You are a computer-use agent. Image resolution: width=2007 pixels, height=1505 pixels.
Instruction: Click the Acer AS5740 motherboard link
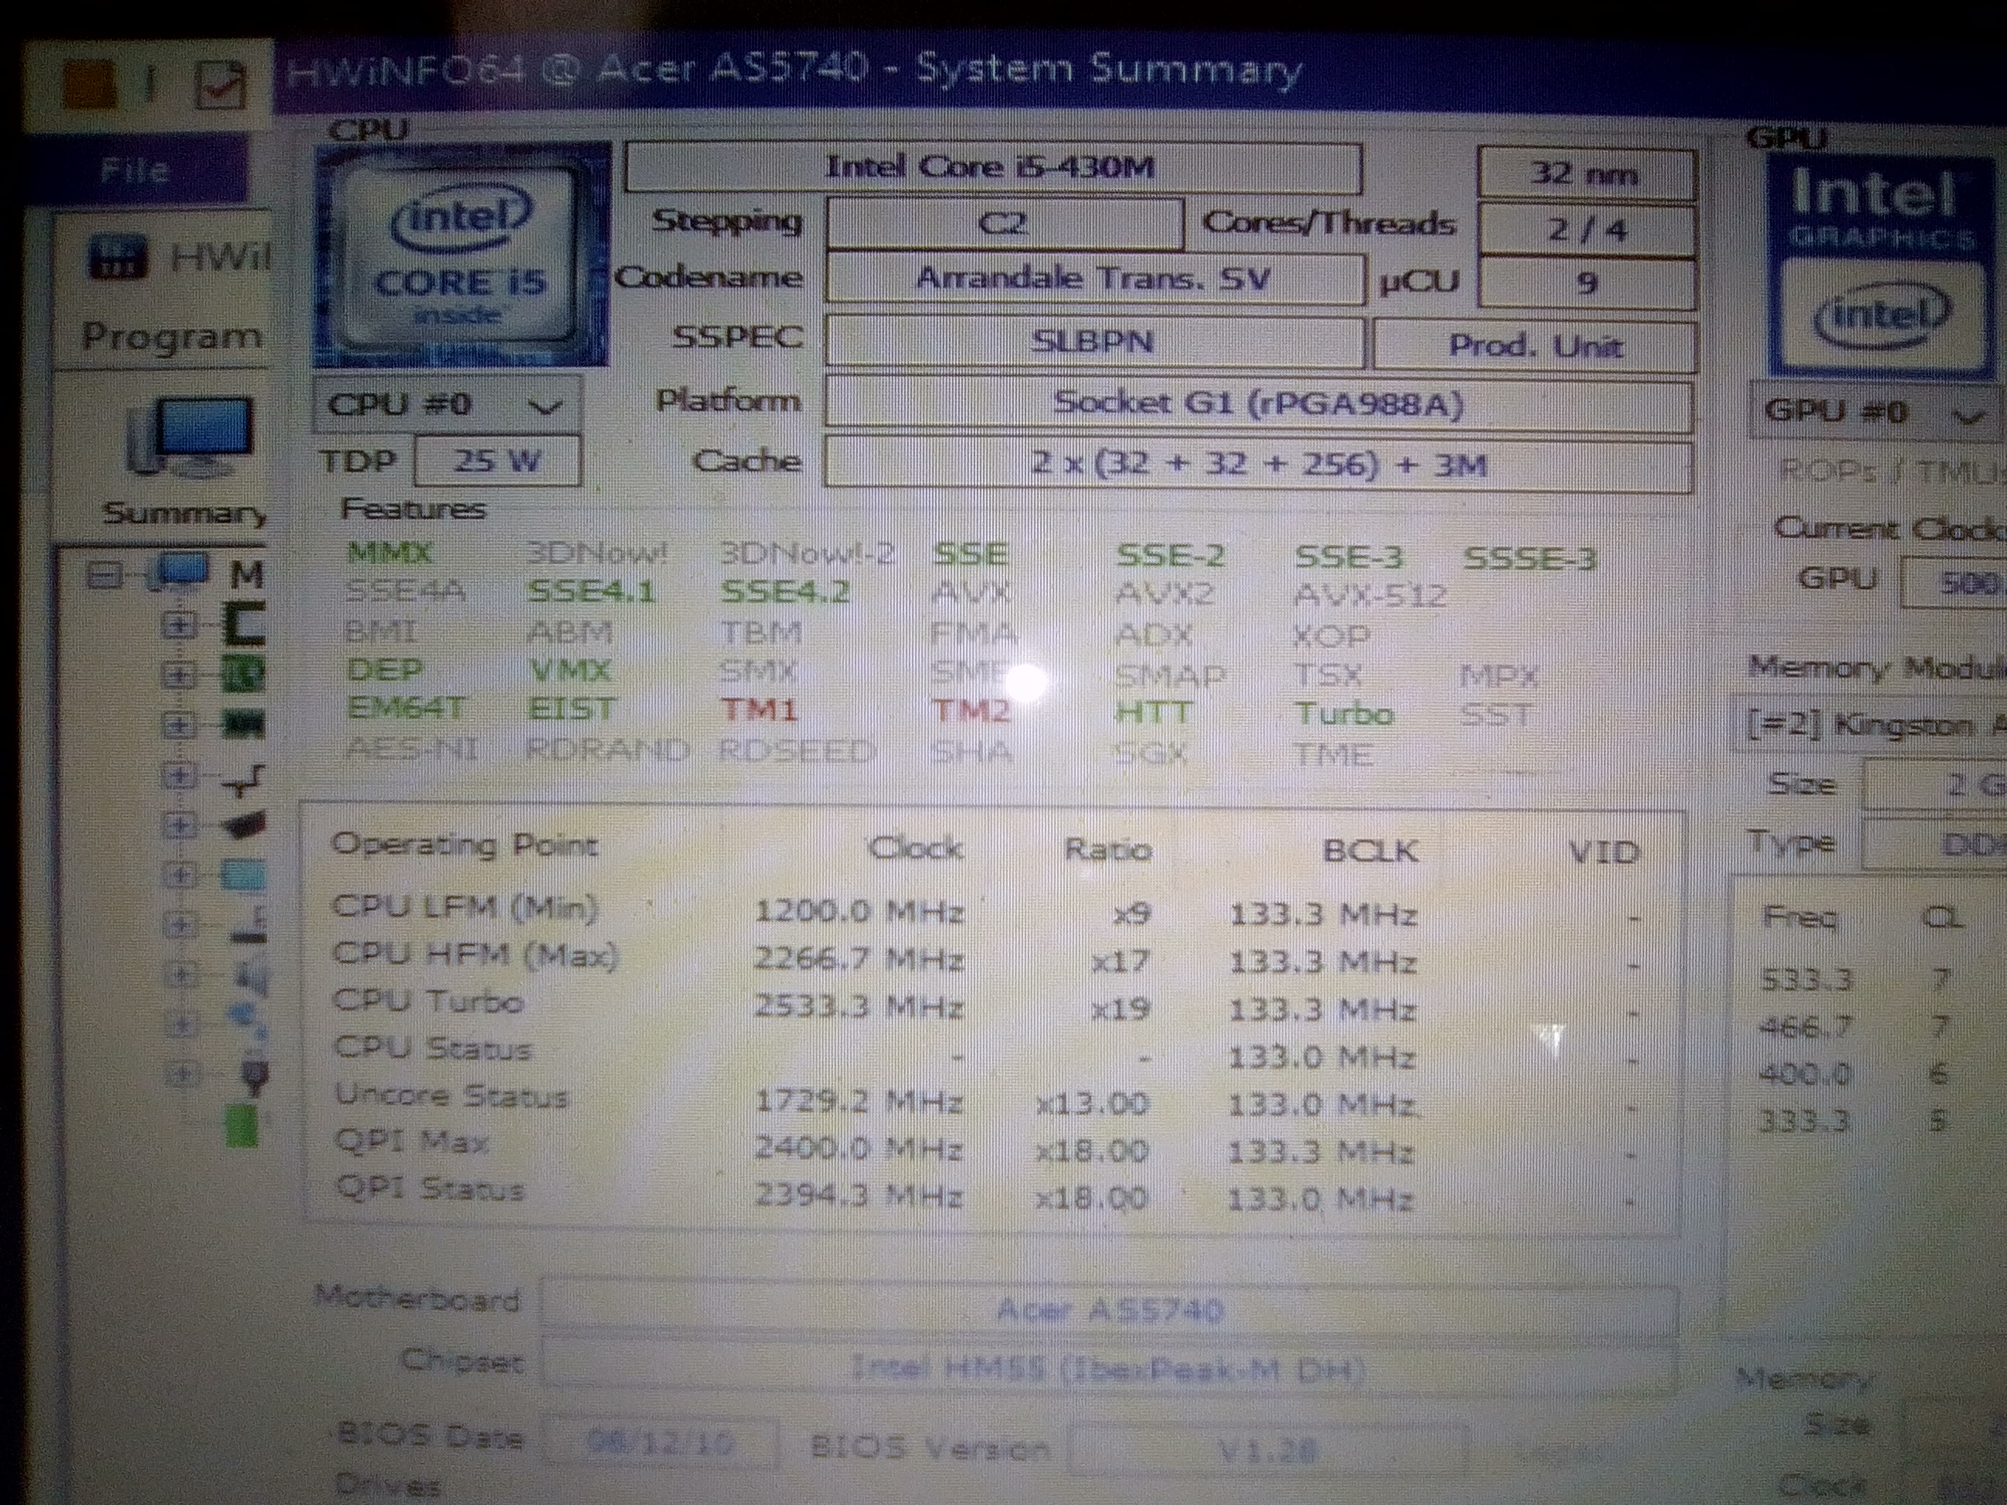coord(1109,1309)
